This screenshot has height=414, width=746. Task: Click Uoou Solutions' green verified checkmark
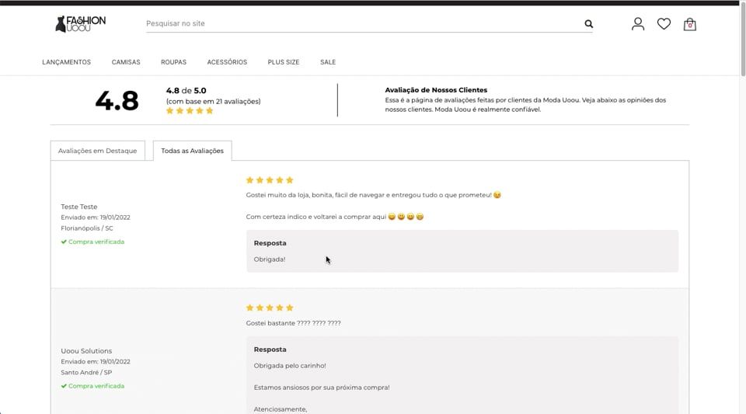point(64,386)
